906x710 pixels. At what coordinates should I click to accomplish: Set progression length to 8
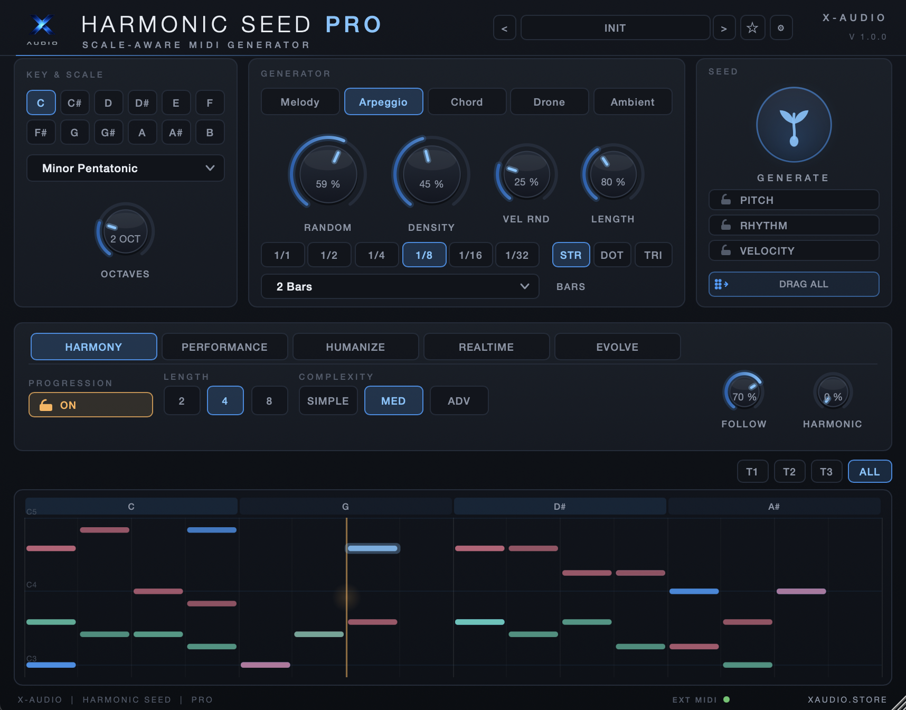click(x=269, y=400)
